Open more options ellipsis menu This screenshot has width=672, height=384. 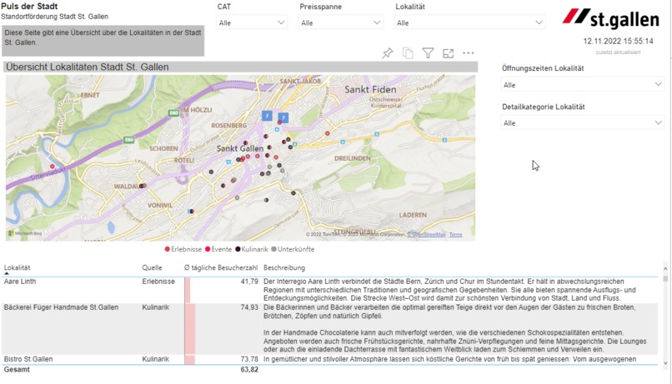click(469, 53)
